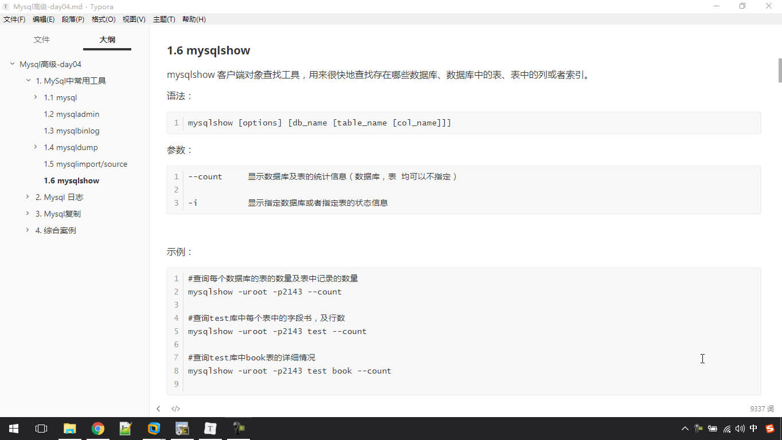This screenshot has height=440, width=782.
Task: Jump to 1.5 mysqlimport/source in outline
Action: (85, 164)
